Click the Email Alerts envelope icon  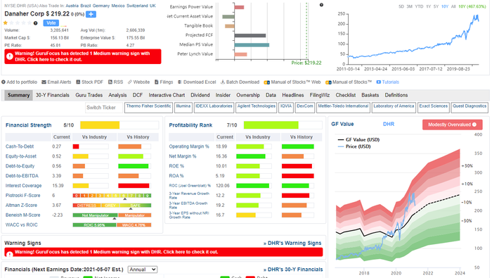point(44,82)
